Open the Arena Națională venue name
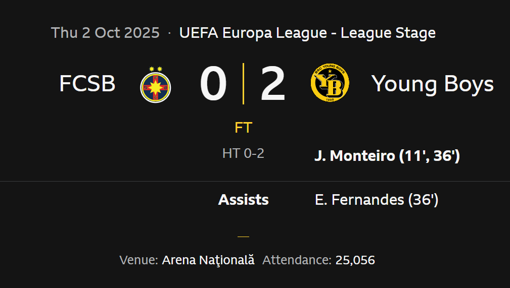This screenshot has height=288, width=510. (x=208, y=260)
